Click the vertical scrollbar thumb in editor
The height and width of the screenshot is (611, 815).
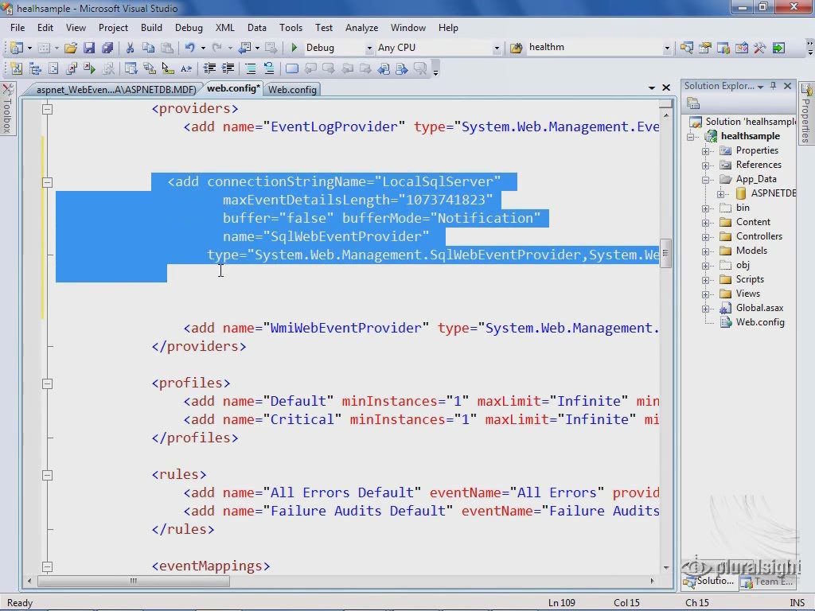click(x=665, y=254)
